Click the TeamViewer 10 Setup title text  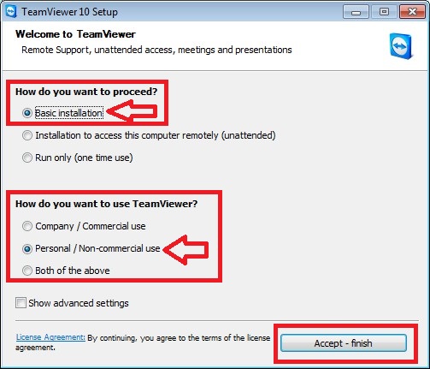pos(70,12)
